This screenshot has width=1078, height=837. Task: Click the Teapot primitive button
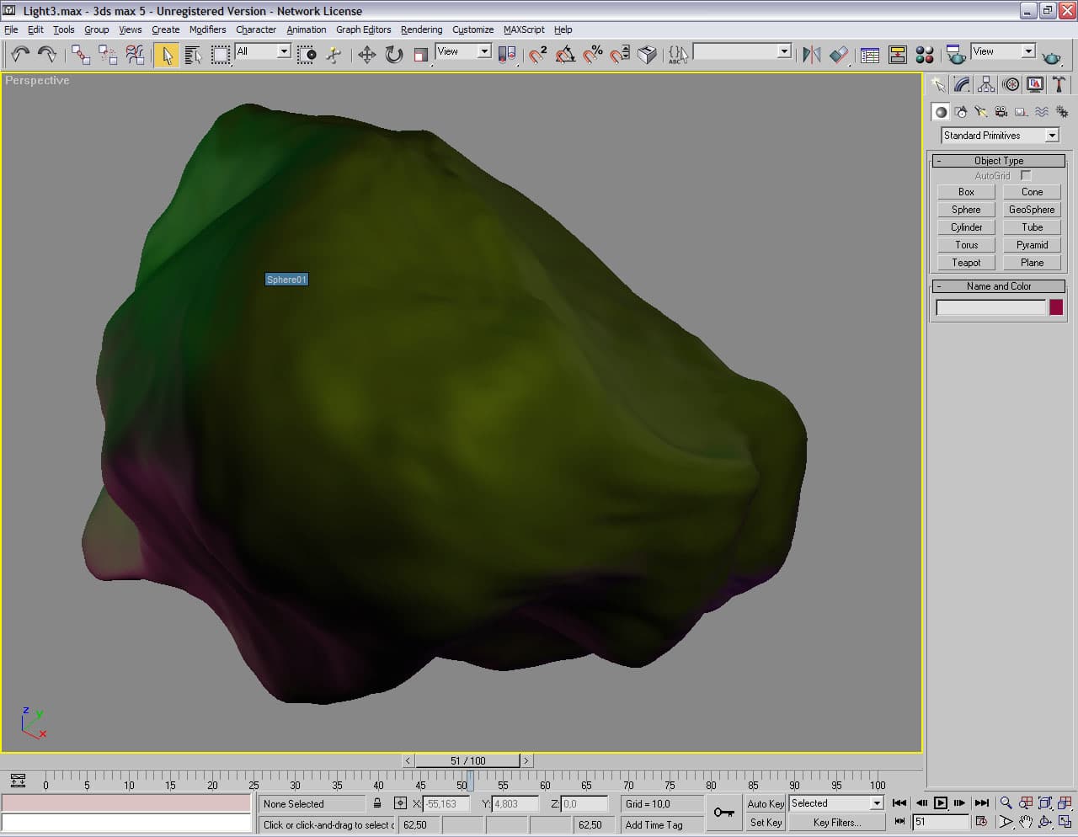click(x=966, y=263)
